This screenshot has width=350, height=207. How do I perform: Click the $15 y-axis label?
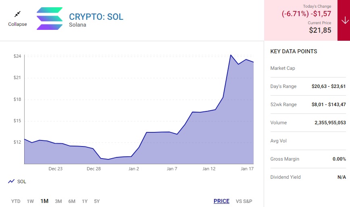[17, 121]
